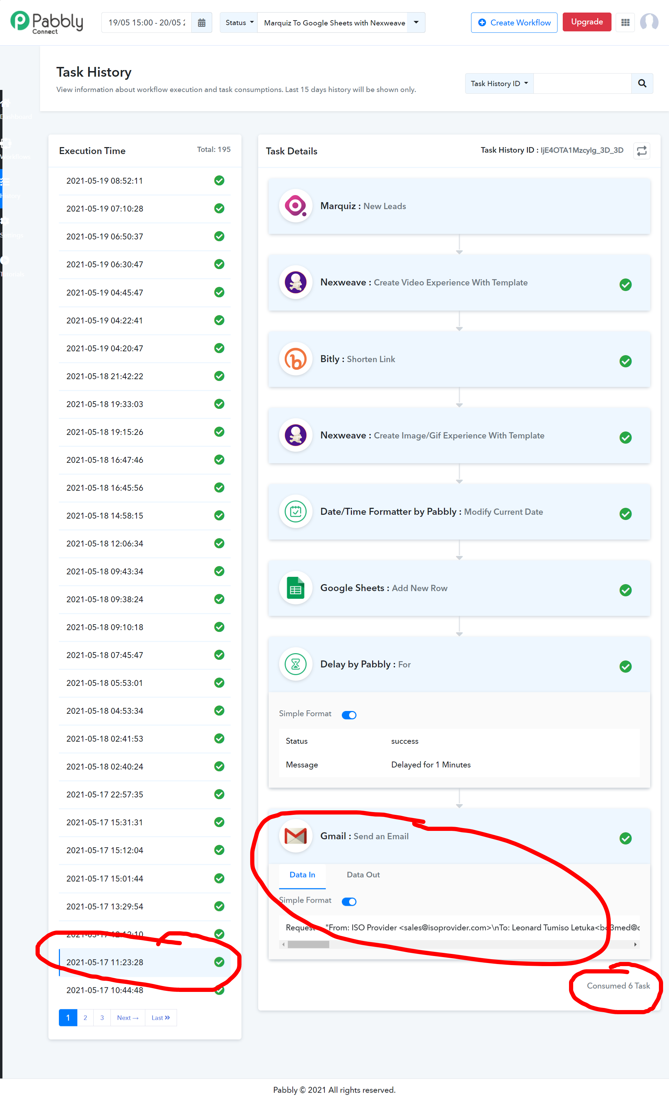Click the Gmail request horizontal scrollbar thumb
This screenshot has height=1101, width=669.
click(308, 944)
